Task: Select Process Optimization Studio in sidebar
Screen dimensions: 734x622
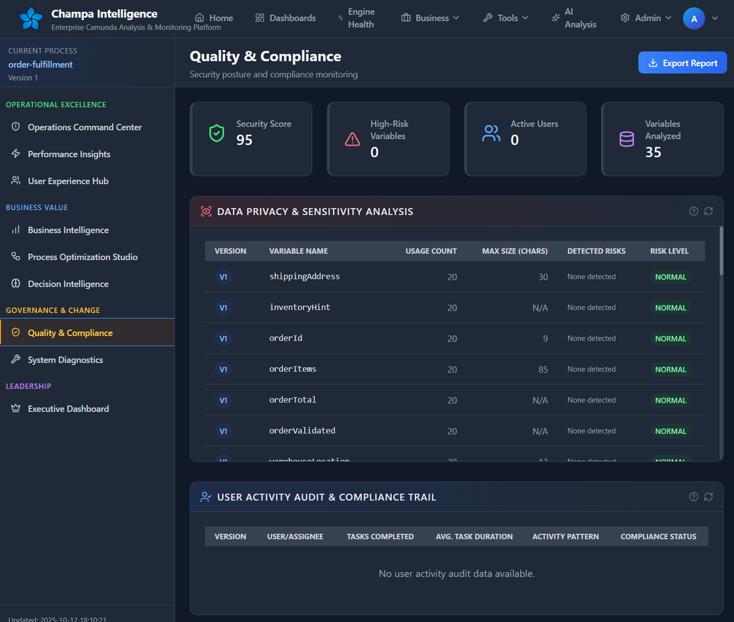Action: (x=82, y=257)
